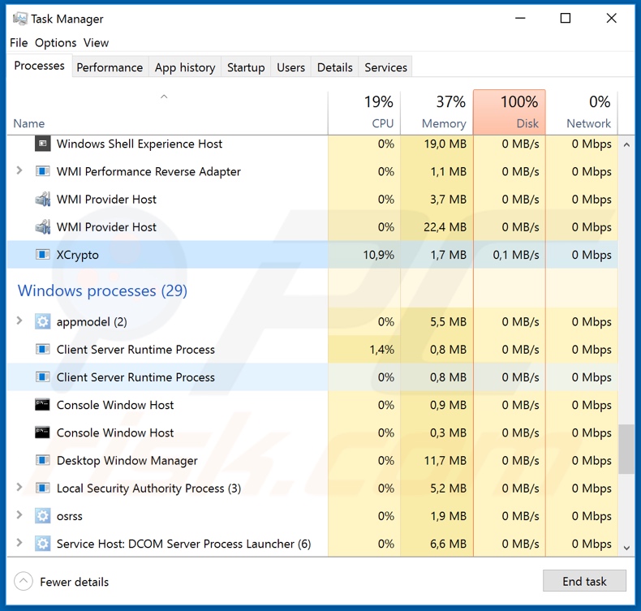Expand the WMI Performance Reverse Adapter group
Screen dimensions: 641x611
click(x=19, y=171)
